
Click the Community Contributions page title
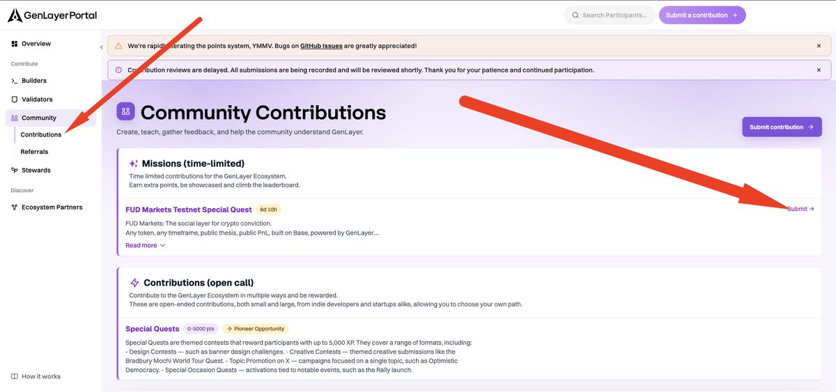263,112
